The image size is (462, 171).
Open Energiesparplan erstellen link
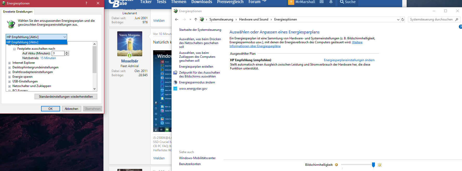(196, 67)
